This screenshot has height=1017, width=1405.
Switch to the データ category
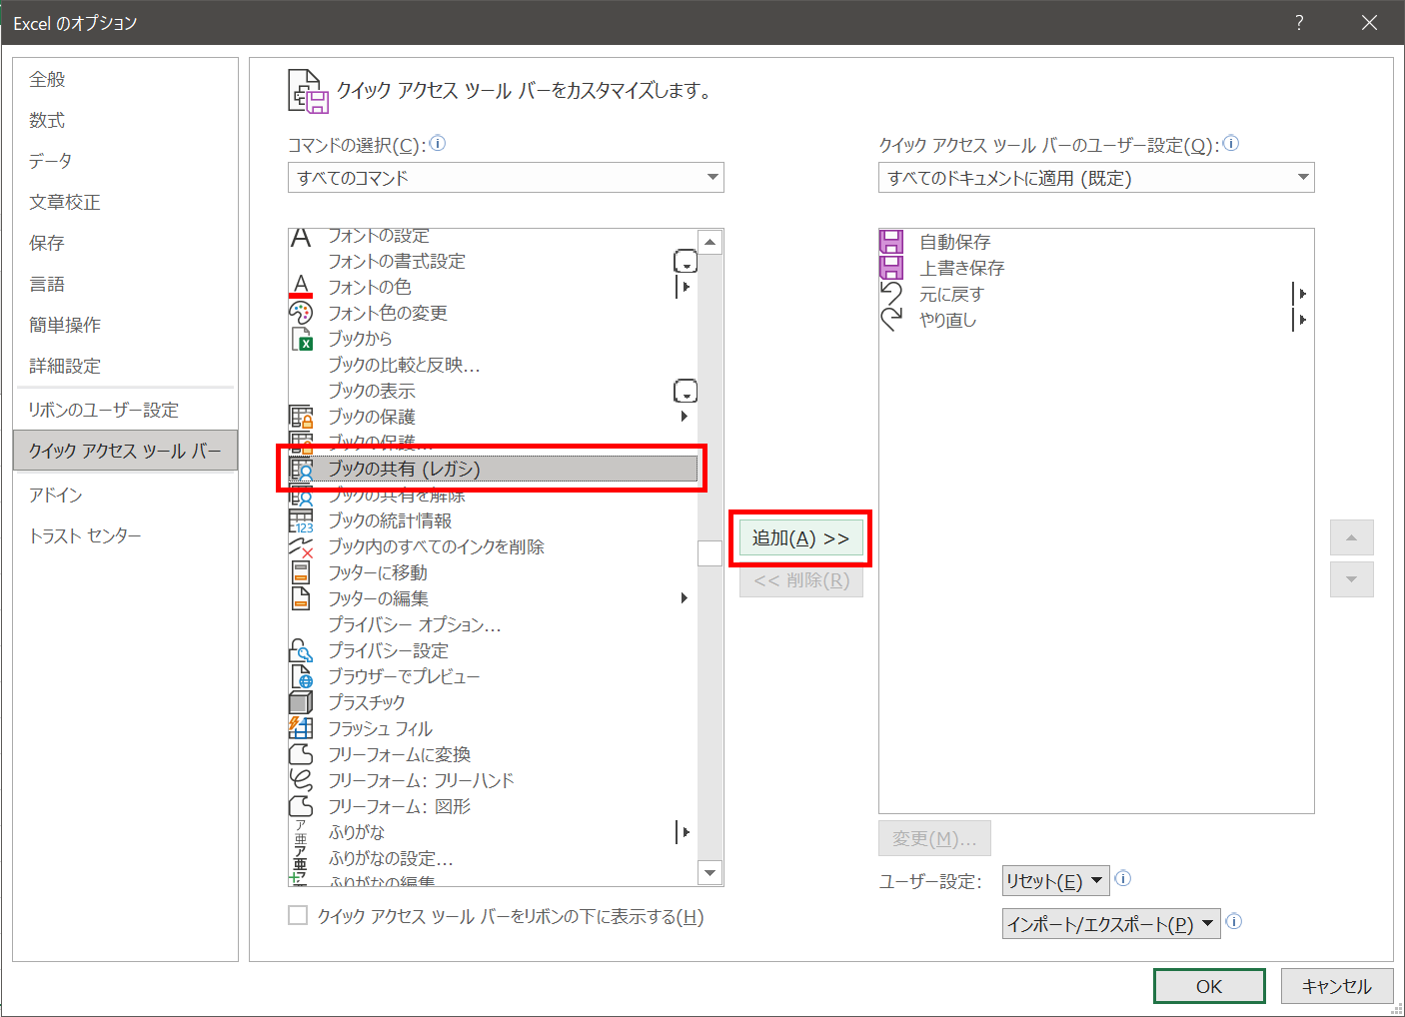pos(125,161)
